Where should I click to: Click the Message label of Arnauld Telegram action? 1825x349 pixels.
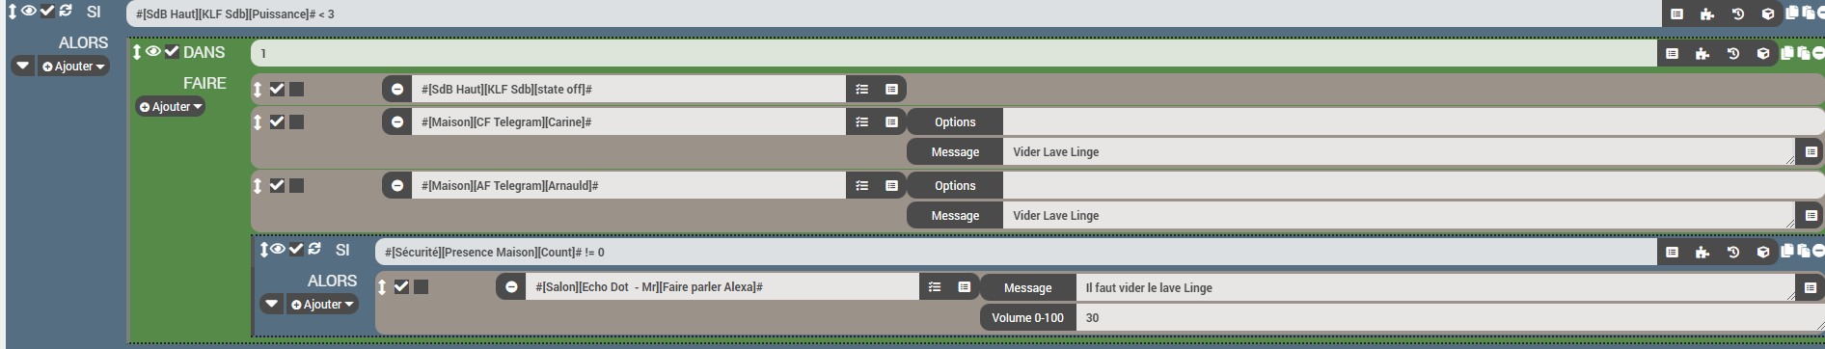coord(955,216)
